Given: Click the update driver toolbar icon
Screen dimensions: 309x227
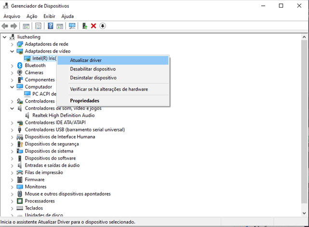Looking at the screenshot, I should (x=84, y=26).
